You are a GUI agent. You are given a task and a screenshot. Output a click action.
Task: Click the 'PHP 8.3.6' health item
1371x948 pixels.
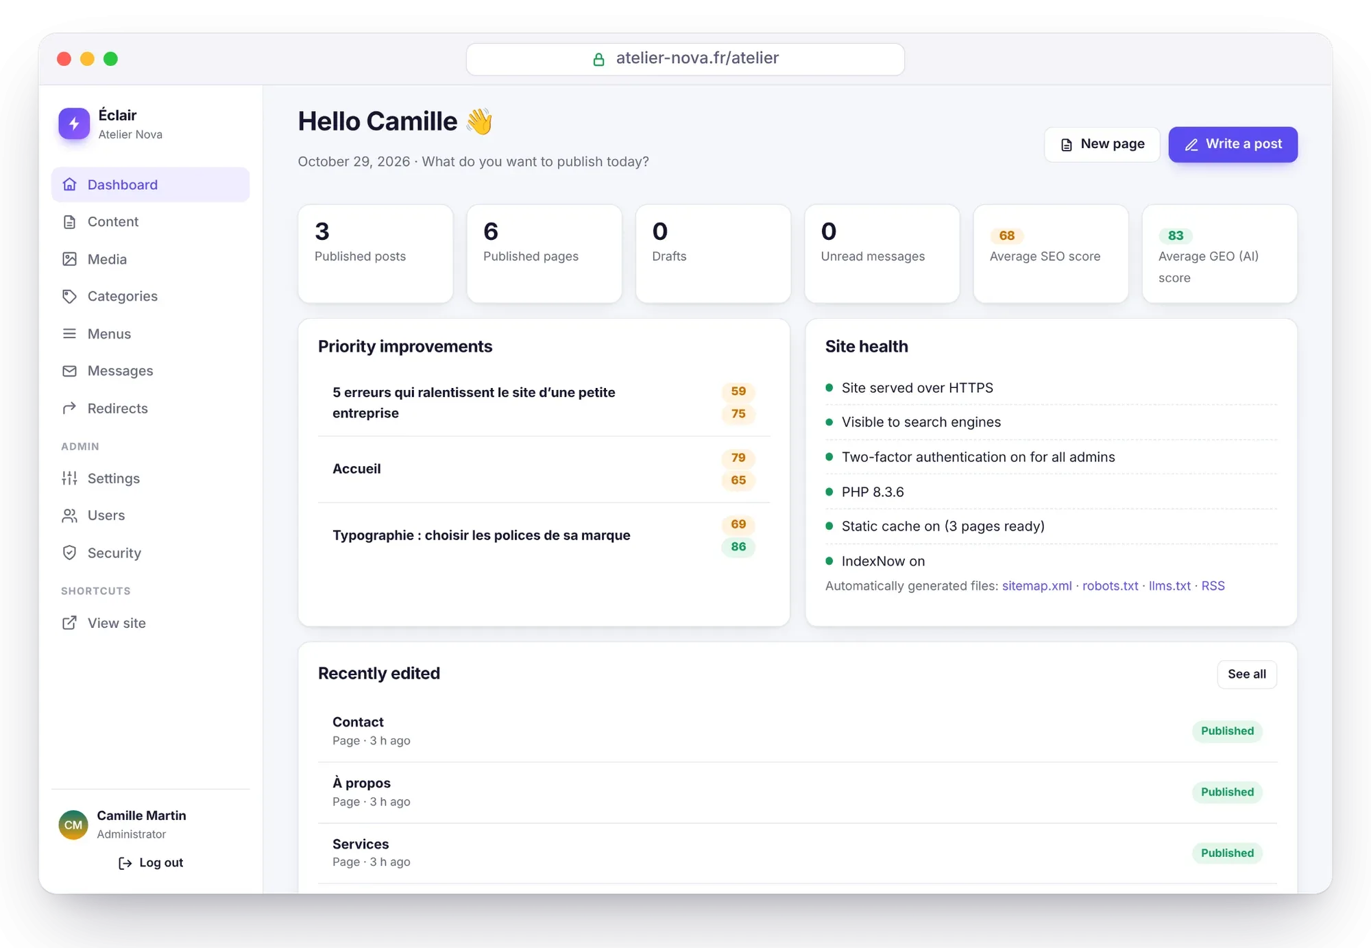click(1051, 492)
